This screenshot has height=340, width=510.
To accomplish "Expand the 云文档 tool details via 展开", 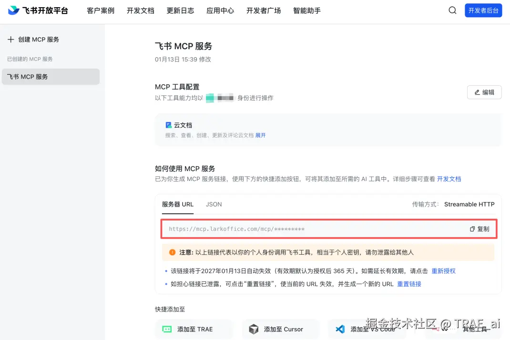I will pos(261,135).
